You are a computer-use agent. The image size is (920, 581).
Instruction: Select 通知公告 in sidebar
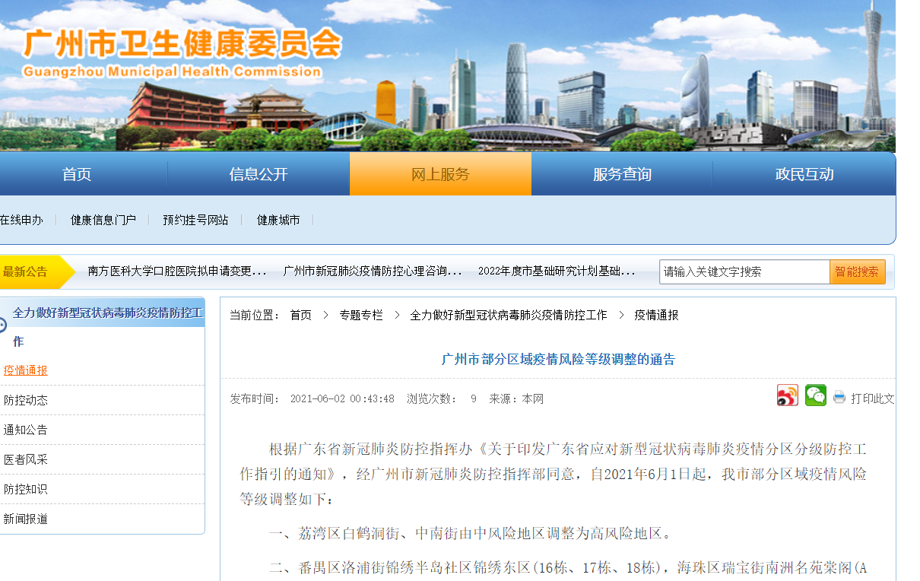(26, 430)
